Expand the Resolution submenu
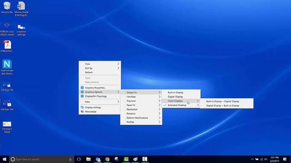Screen dimensions: 291x163 141,109
